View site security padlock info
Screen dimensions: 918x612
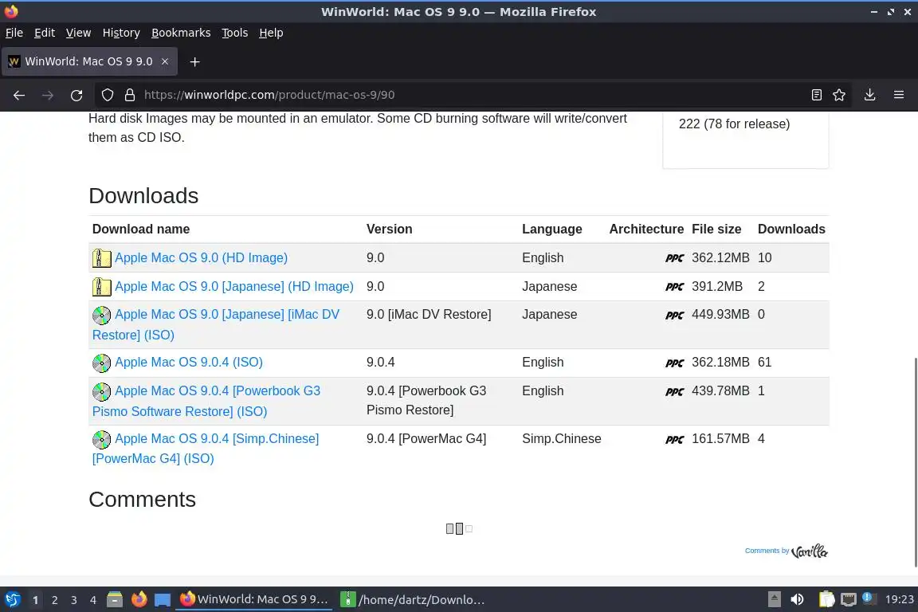click(x=130, y=95)
